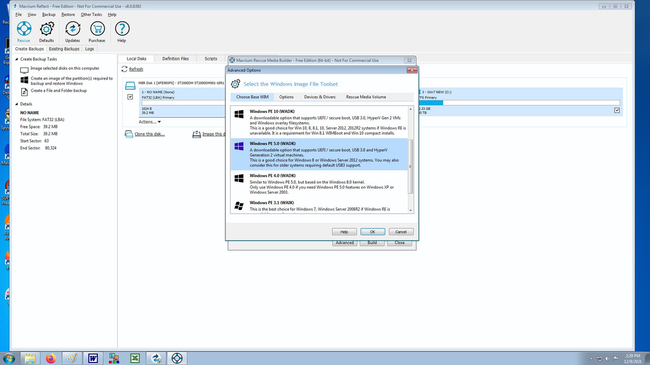The width and height of the screenshot is (650, 365).
Task: Select the Windows PE 4.0 (WADK) entry
Action: tap(319, 184)
